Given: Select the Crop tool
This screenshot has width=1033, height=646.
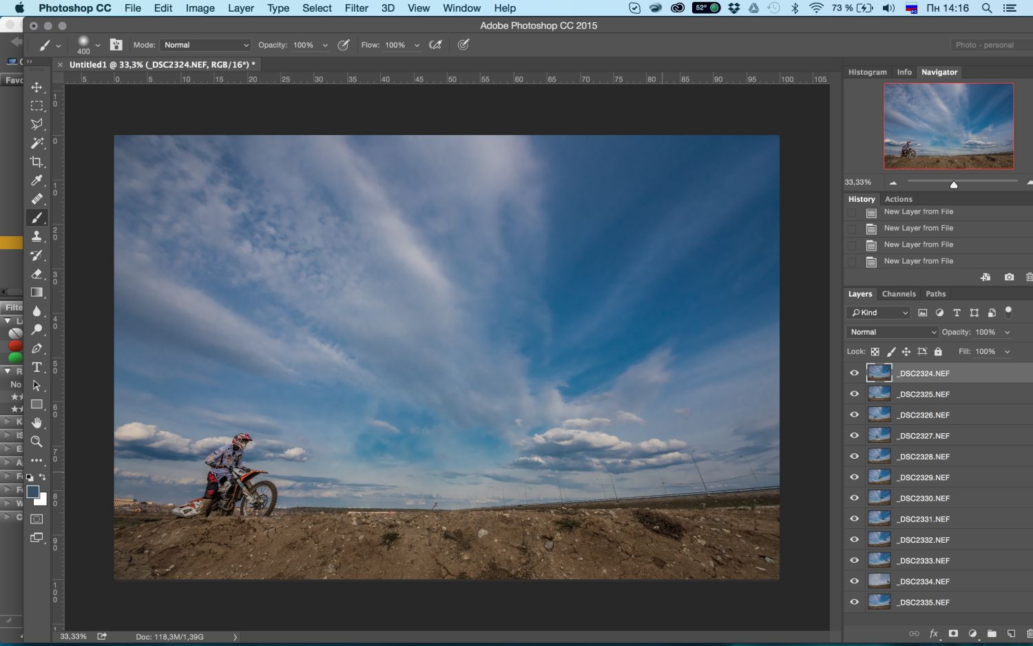Looking at the screenshot, I should (36, 162).
